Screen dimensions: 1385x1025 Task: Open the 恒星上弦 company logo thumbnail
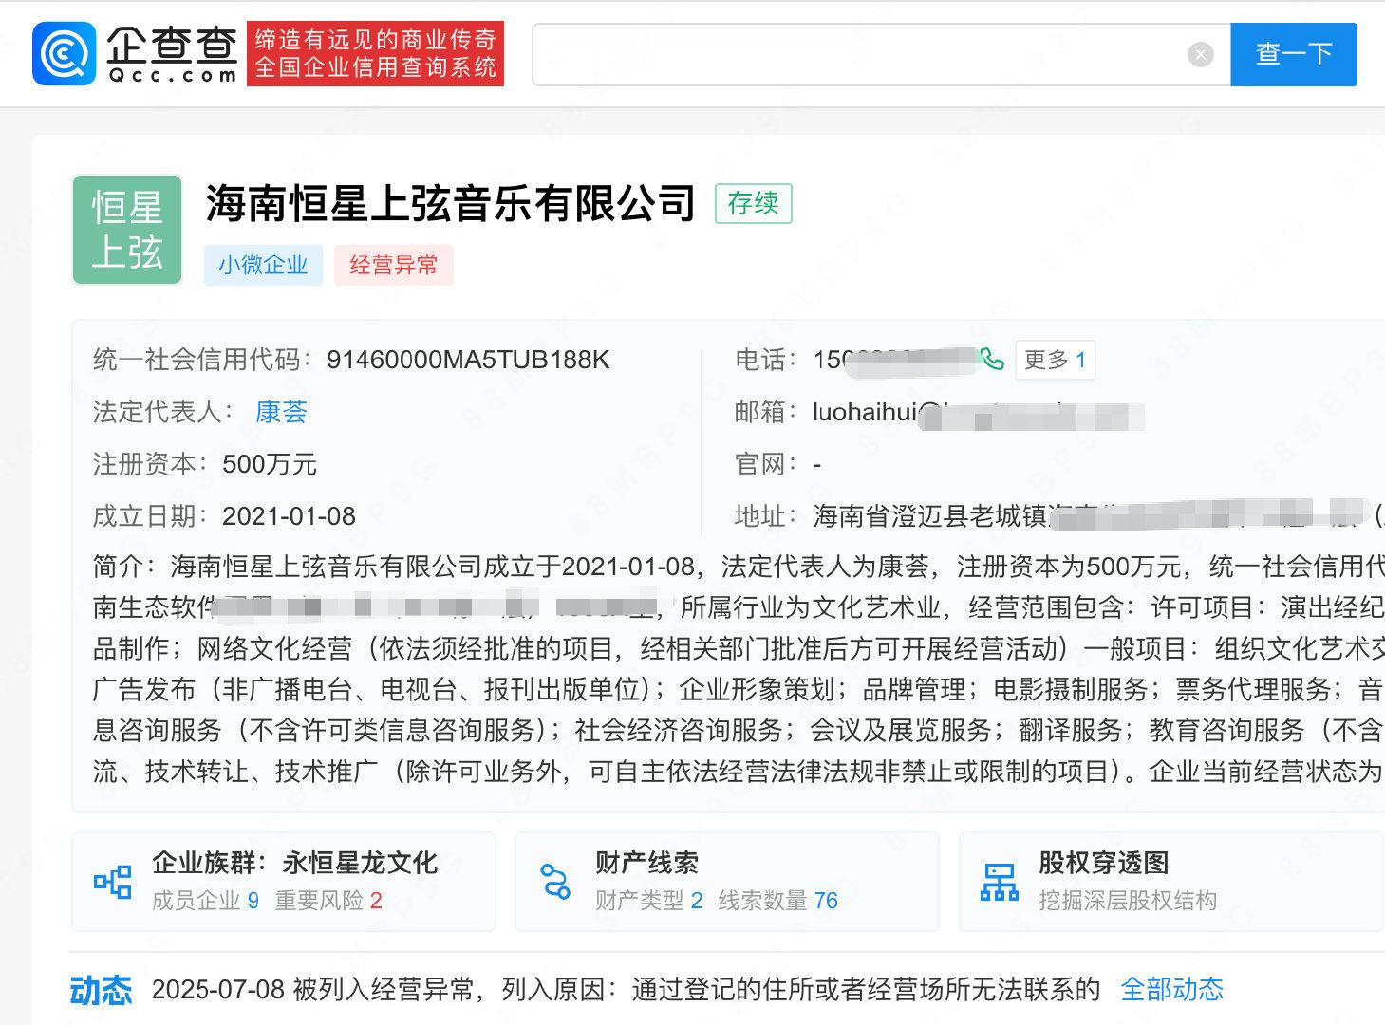click(x=127, y=230)
